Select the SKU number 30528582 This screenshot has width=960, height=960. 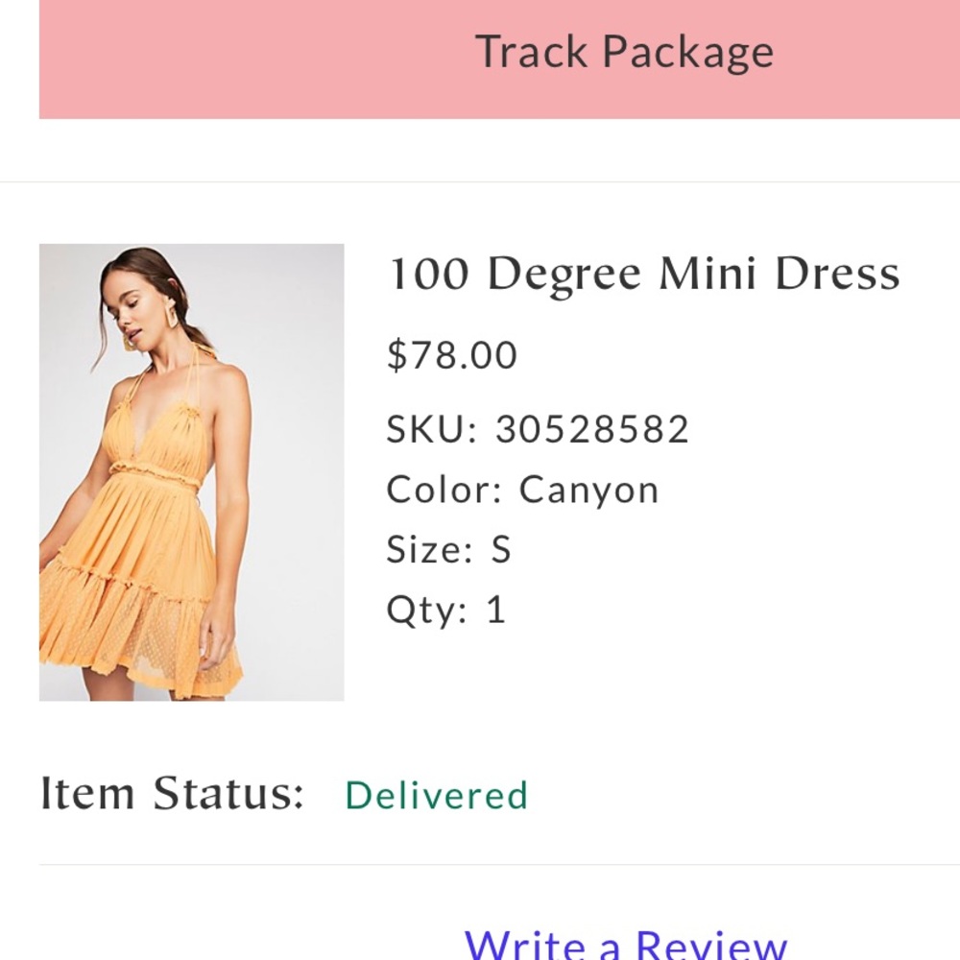click(591, 429)
